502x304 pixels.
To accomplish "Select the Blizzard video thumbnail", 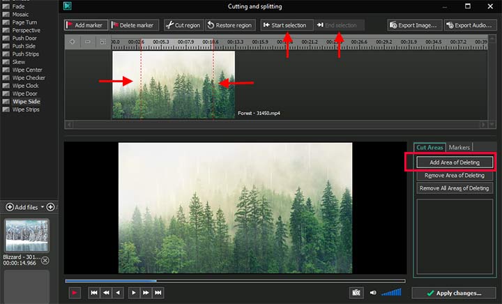I will pyautogui.click(x=26, y=236).
